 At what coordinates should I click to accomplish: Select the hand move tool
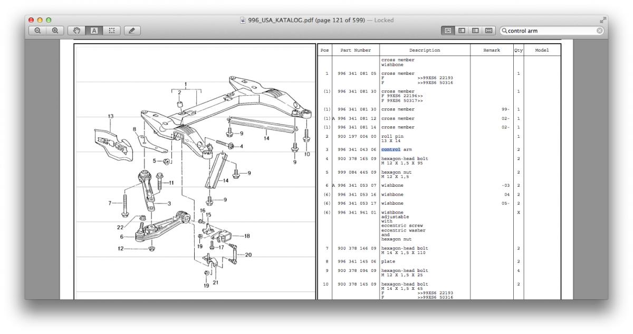tap(76, 31)
